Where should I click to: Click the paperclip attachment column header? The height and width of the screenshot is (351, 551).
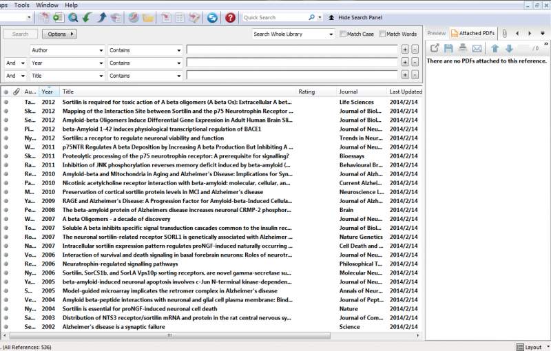coord(16,92)
